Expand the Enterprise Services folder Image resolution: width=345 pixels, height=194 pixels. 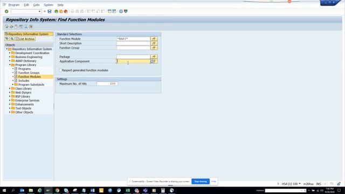click(x=10, y=100)
